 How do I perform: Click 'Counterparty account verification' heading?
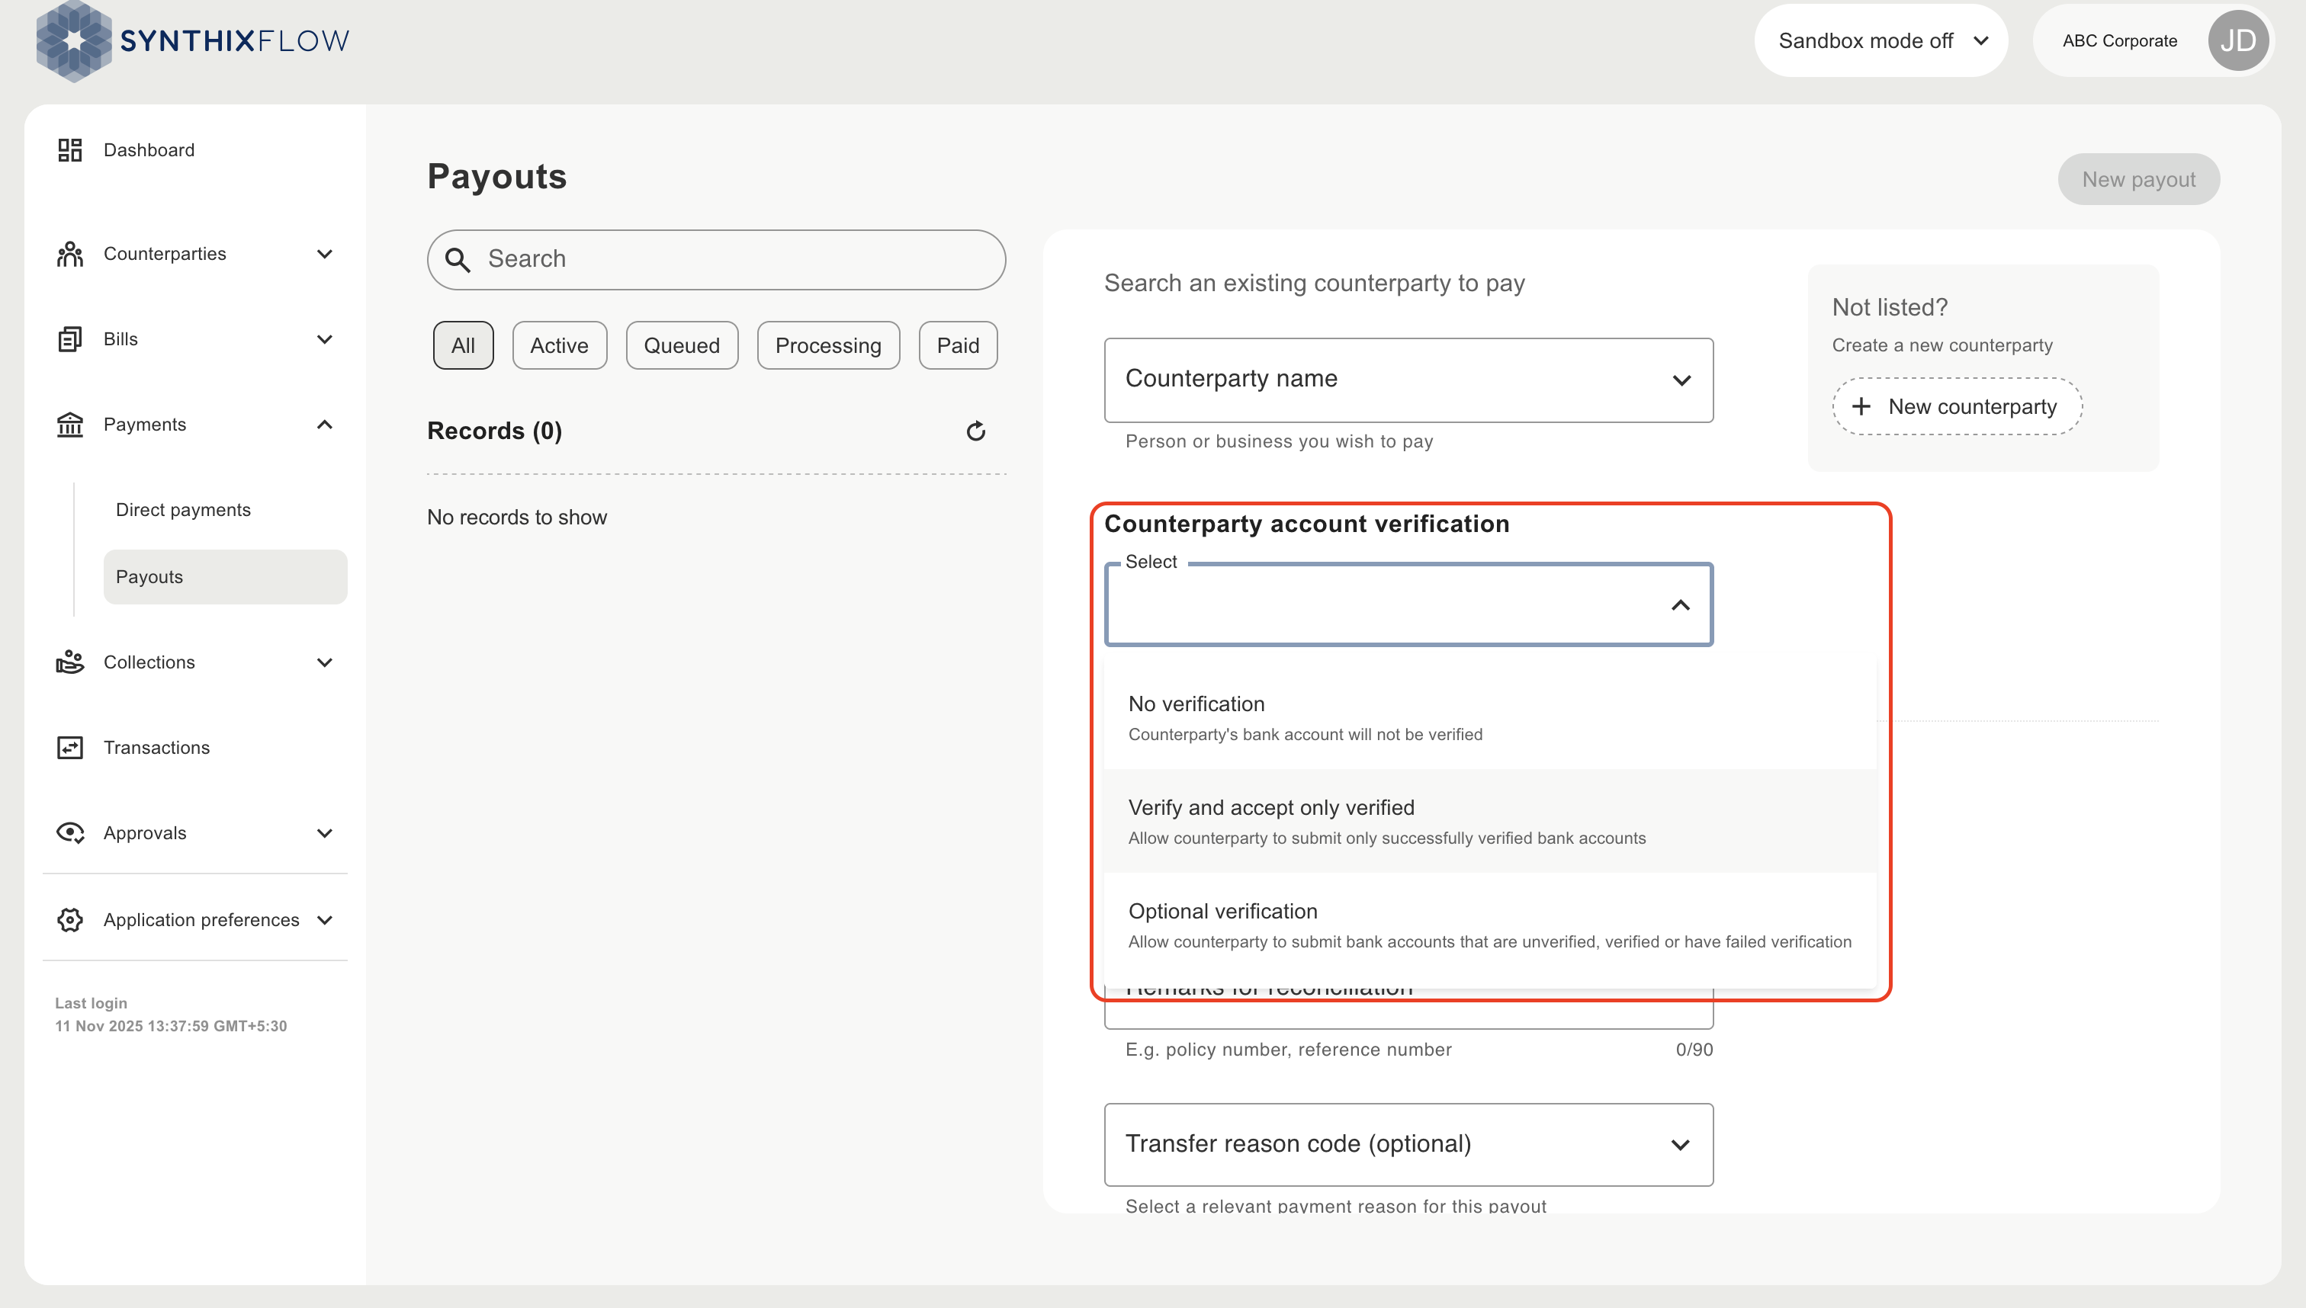tap(1307, 524)
